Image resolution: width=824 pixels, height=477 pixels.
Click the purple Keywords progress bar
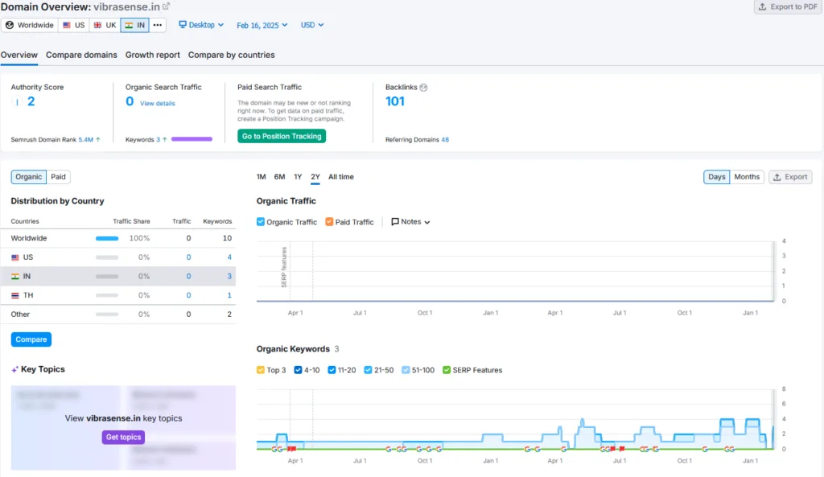(x=192, y=139)
